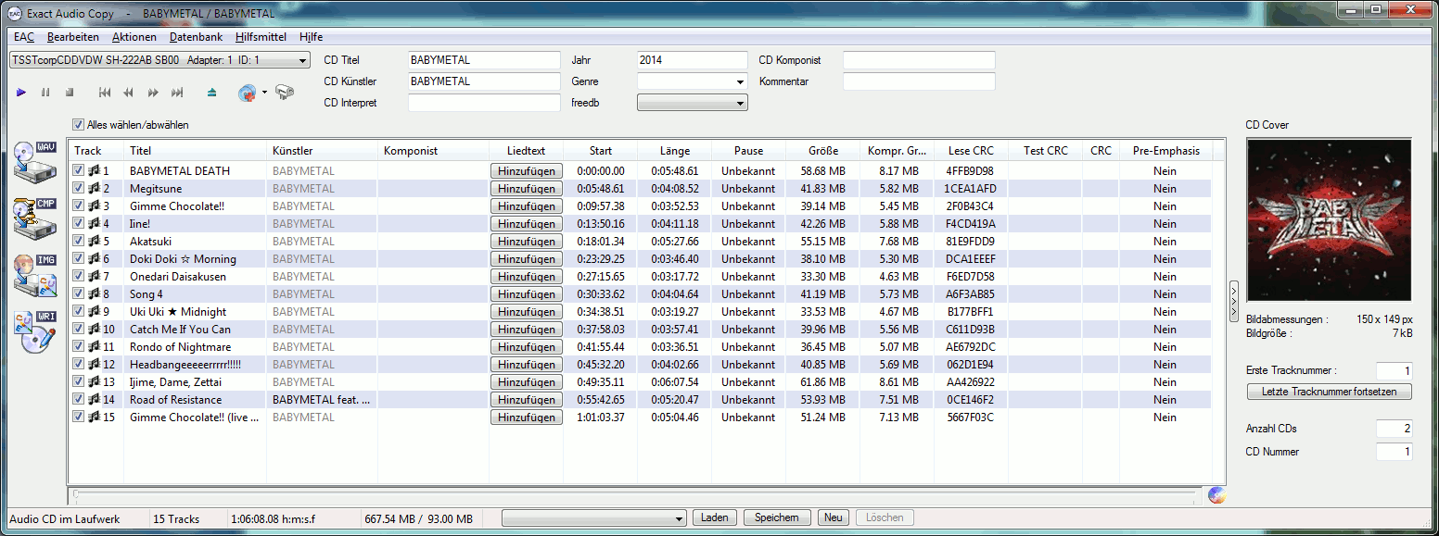1439x536 pixels.
Task: Click the WAV uncompressed copy icon
Action: click(36, 164)
